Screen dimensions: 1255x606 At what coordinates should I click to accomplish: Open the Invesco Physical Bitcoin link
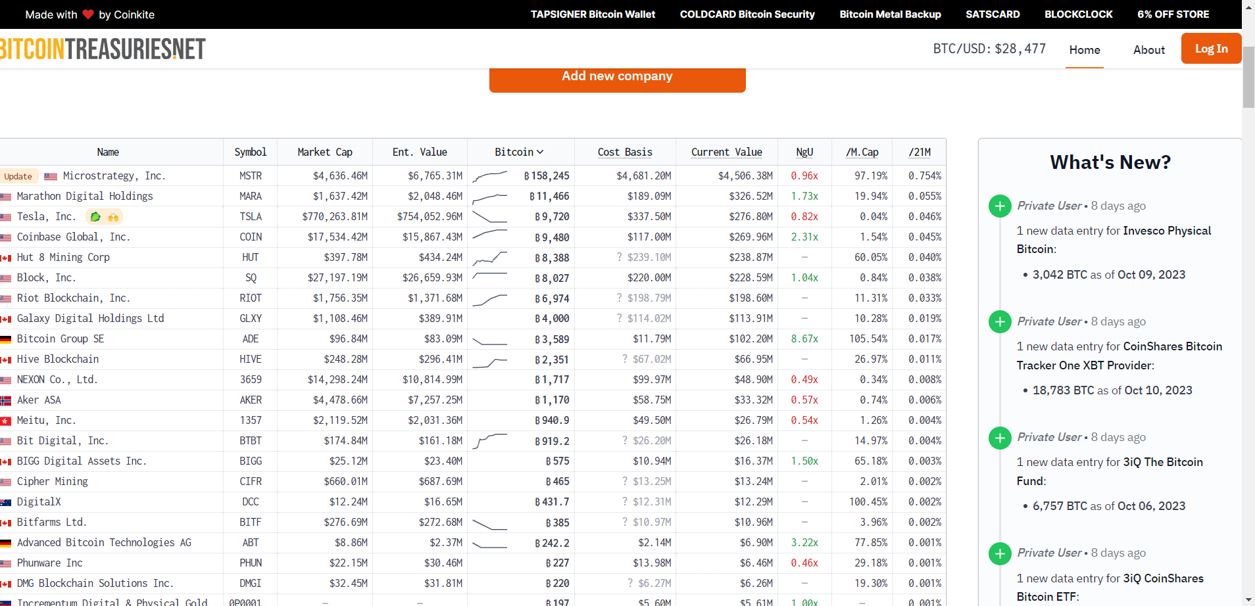pos(1114,240)
